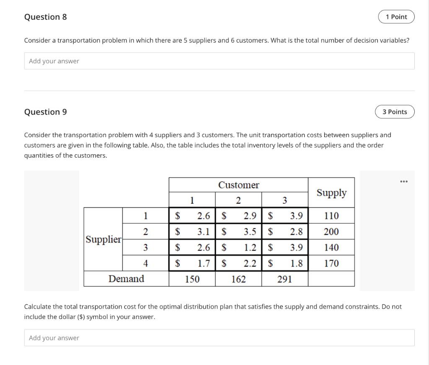Click the Question 8 heading
This screenshot has width=429, height=365.
[45, 17]
